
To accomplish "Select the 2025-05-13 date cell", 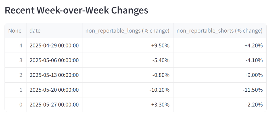I will [54, 75].
